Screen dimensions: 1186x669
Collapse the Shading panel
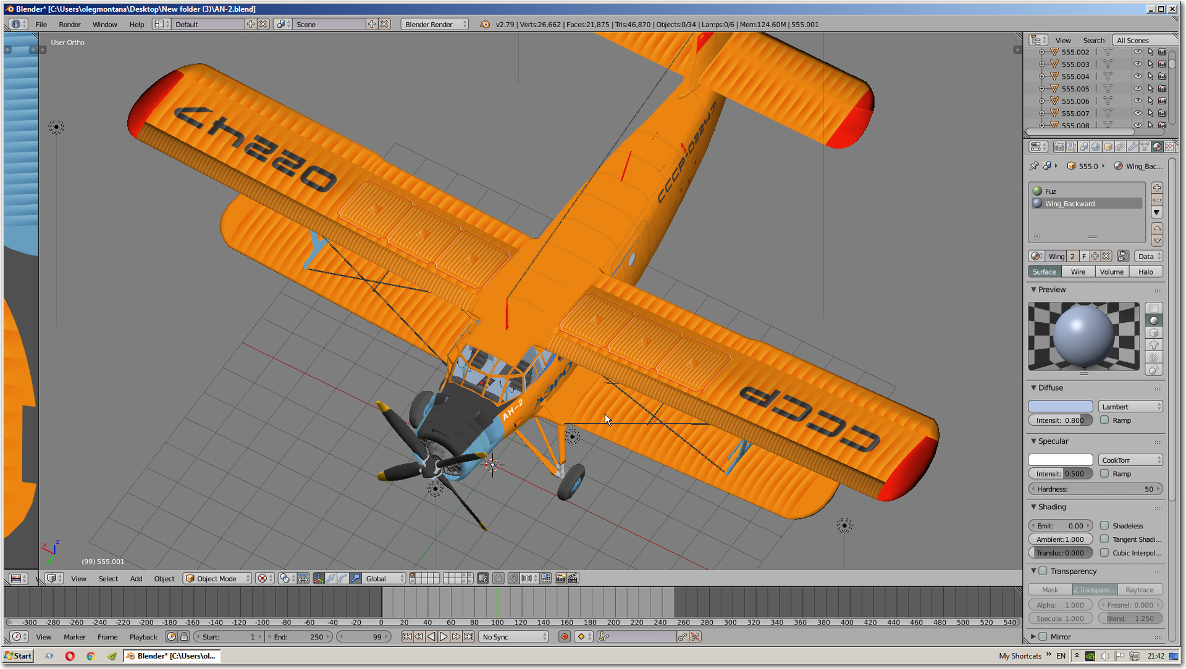click(x=1033, y=507)
